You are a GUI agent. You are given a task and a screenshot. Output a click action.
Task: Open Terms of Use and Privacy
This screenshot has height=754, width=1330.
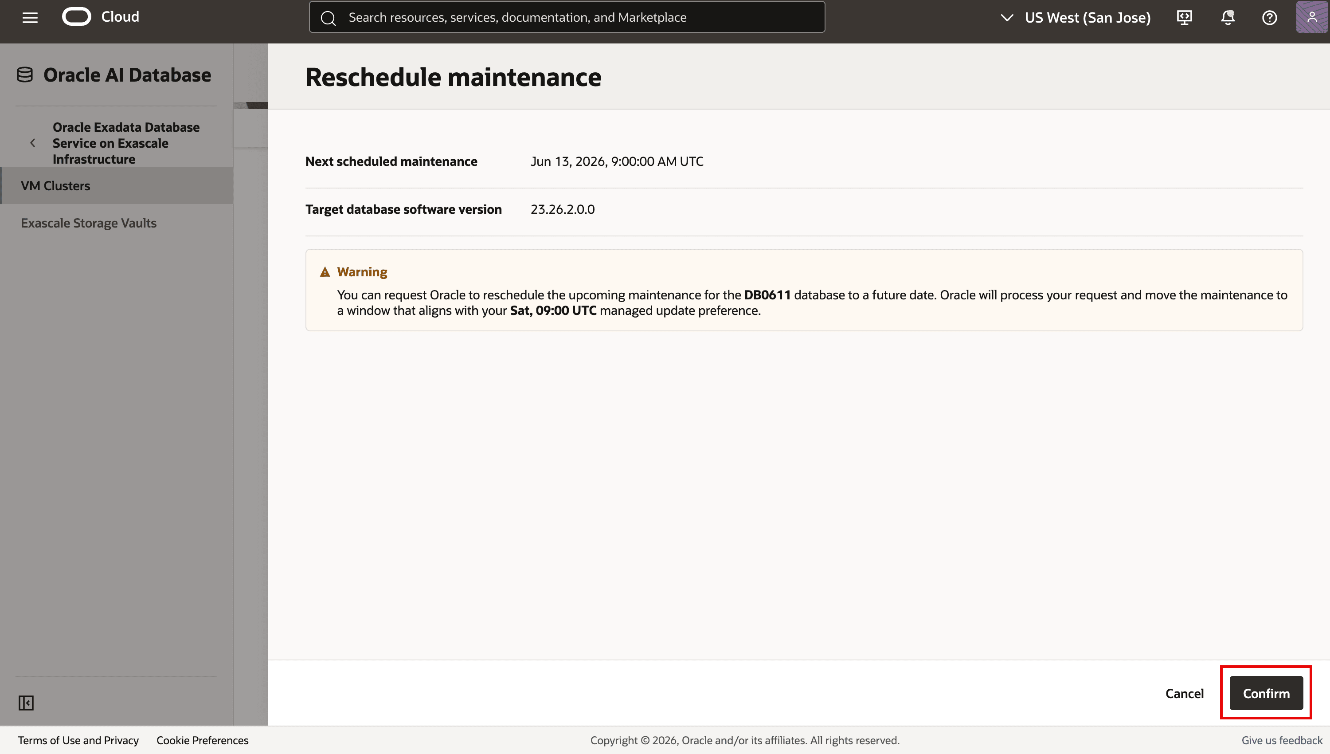click(78, 740)
